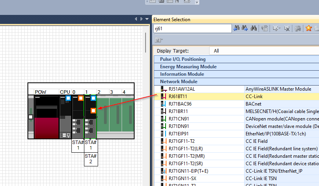Screen dimensions: 319x186
Task: Select the RJ71GN11-SX module
Action: [x=236, y=179]
